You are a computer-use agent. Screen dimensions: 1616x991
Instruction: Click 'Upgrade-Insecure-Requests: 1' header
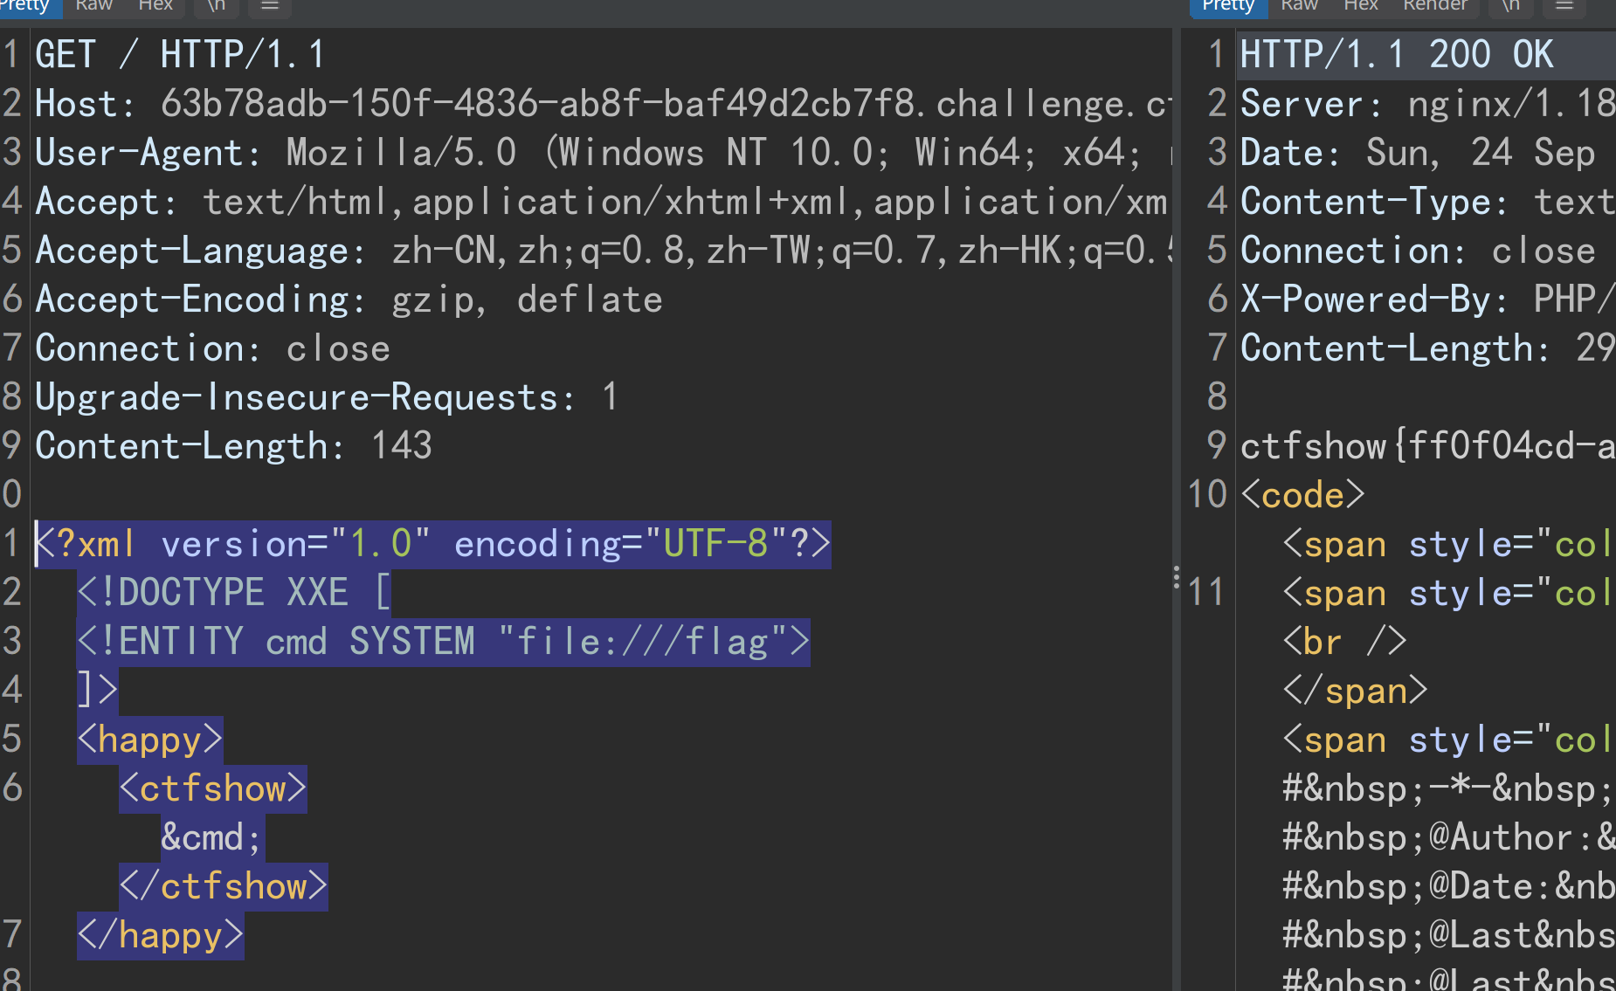click(x=327, y=397)
